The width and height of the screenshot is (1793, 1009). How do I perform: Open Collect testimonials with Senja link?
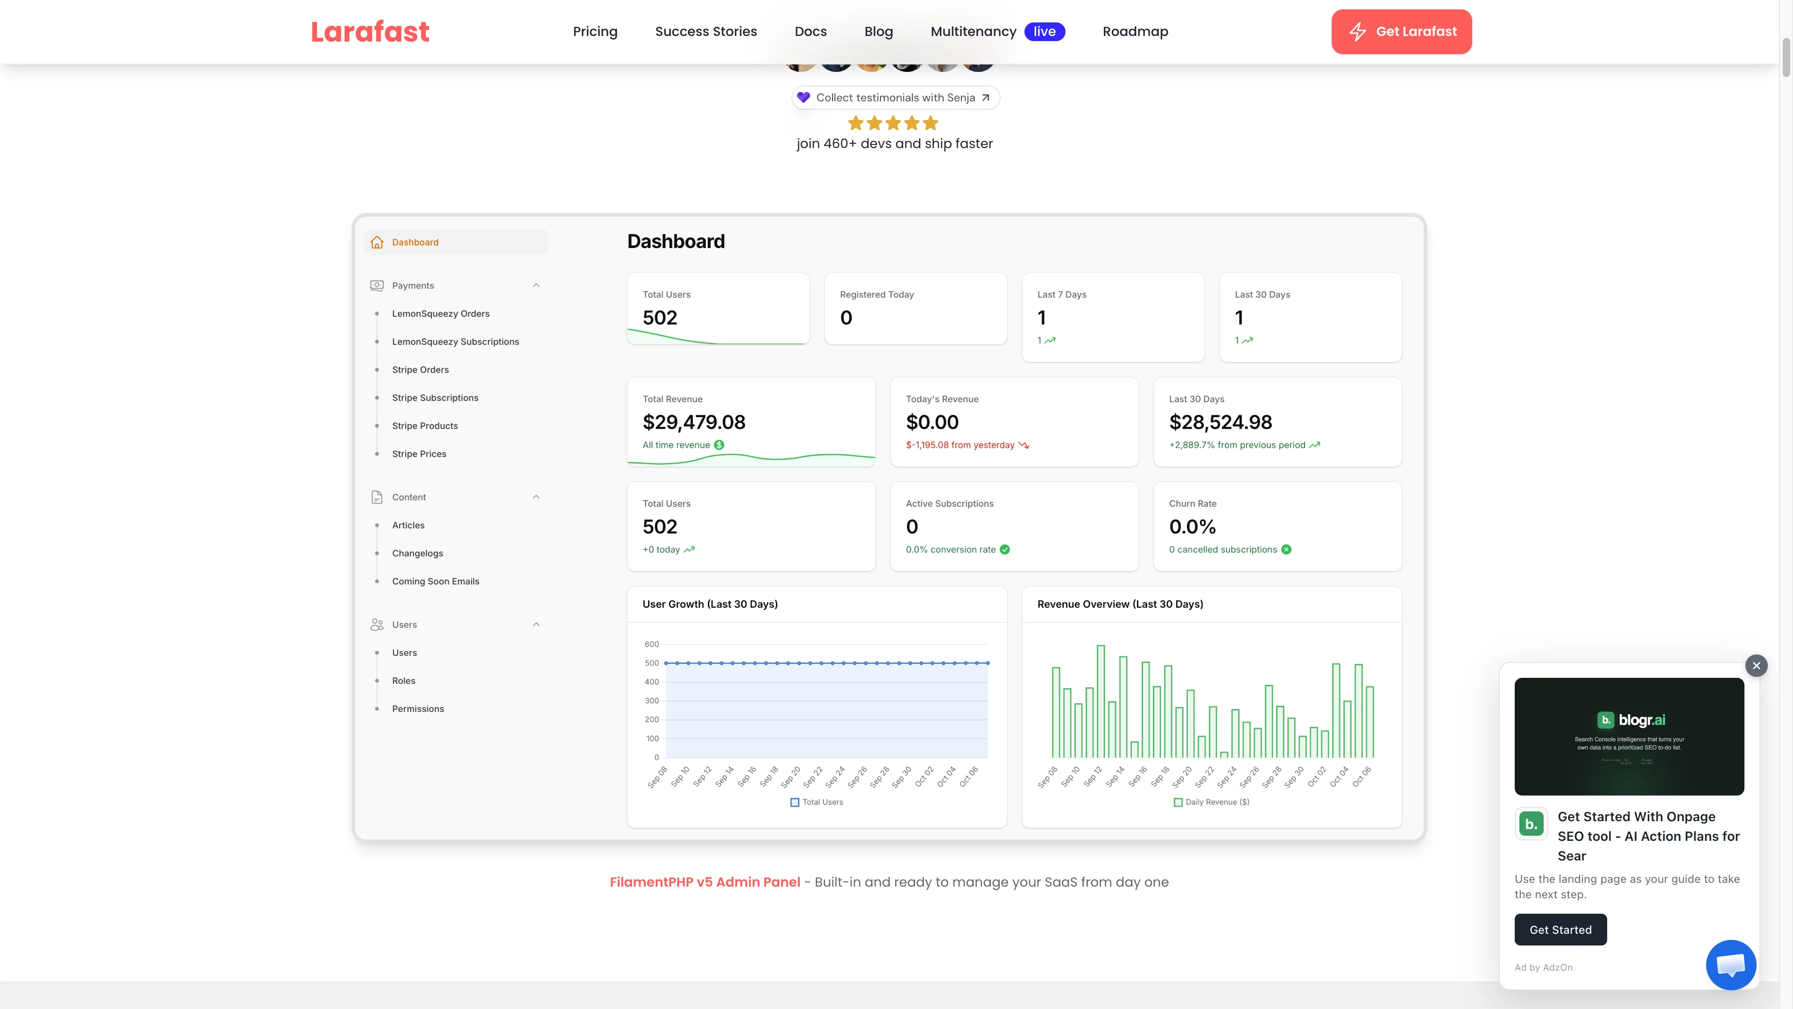click(x=895, y=98)
